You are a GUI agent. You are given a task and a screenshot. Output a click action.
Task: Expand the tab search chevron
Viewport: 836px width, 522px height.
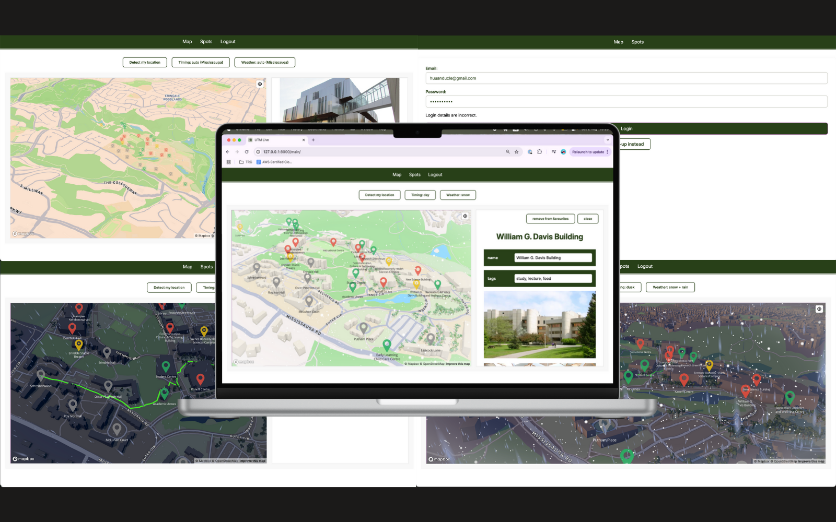(607, 140)
